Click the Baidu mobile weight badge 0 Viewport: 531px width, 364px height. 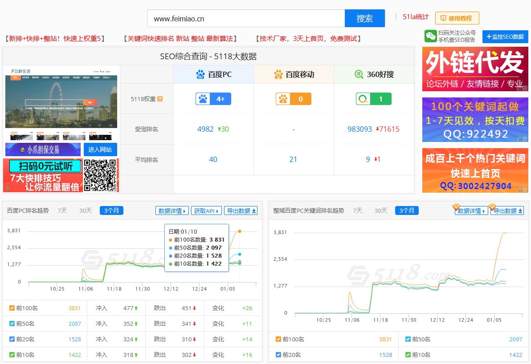pos(293,99)
